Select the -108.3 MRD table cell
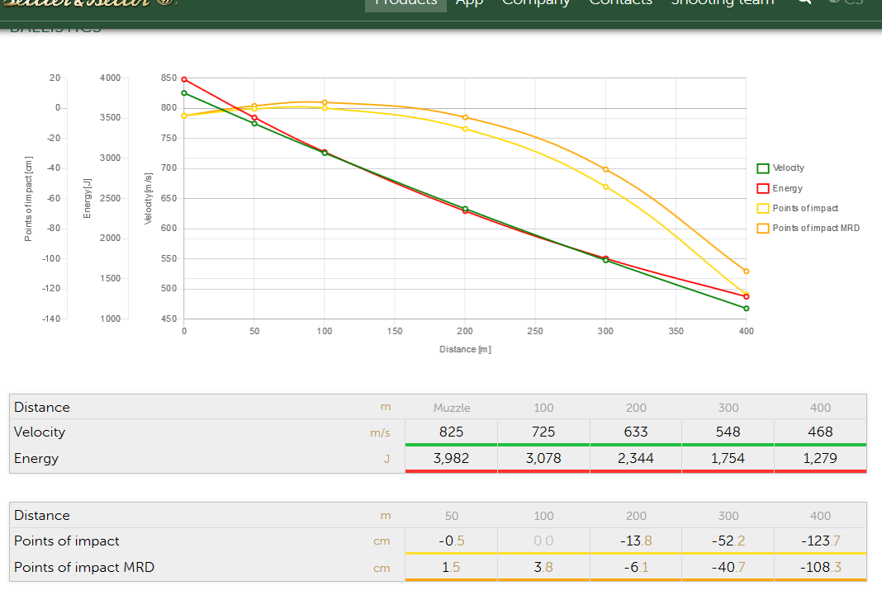 (x=820, y=567)
